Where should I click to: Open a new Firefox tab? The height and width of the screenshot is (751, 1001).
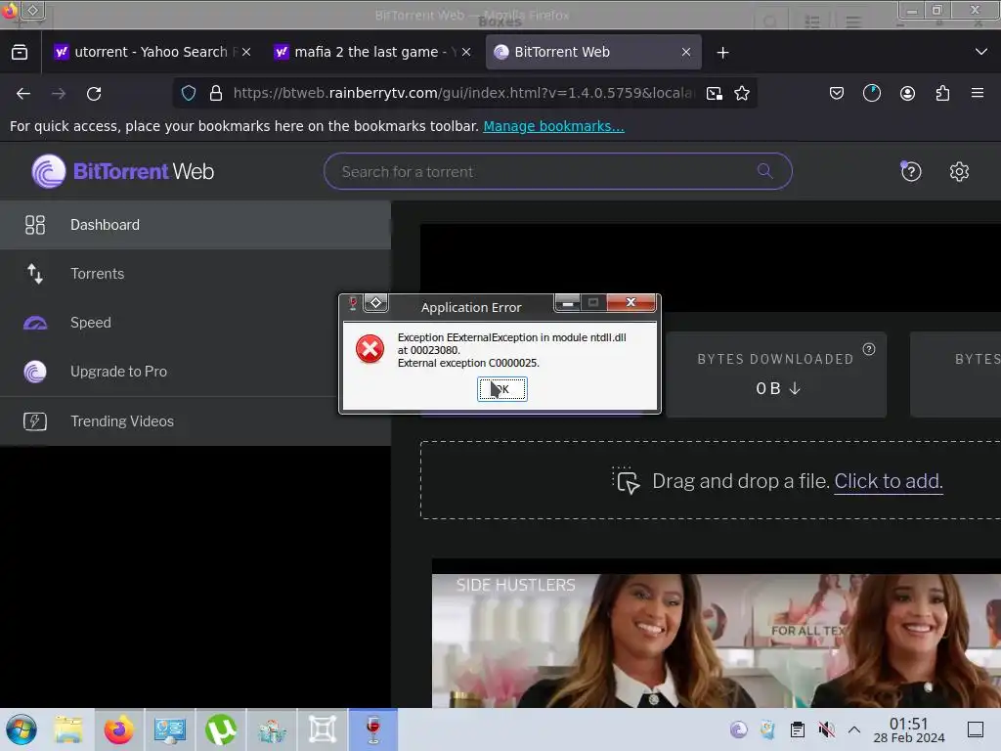pyautogui.click(x=722, y=53)
